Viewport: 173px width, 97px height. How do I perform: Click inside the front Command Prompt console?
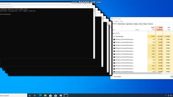point(46,33)
